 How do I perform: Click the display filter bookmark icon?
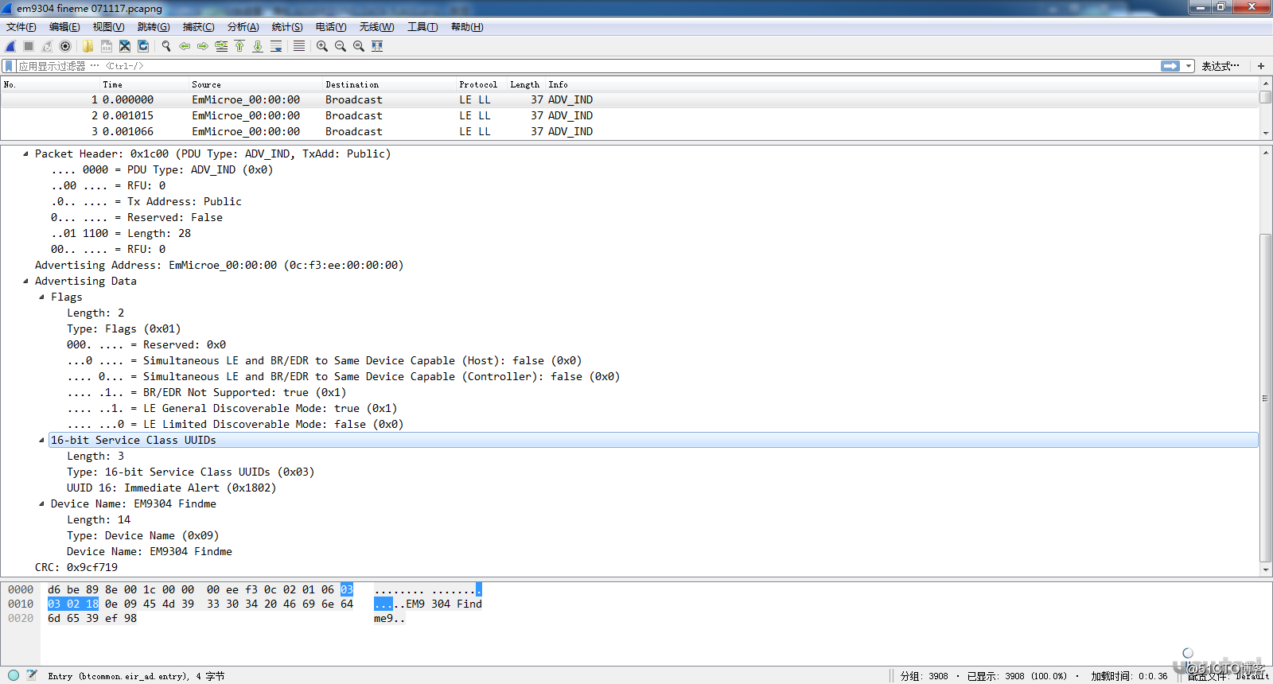9,66
